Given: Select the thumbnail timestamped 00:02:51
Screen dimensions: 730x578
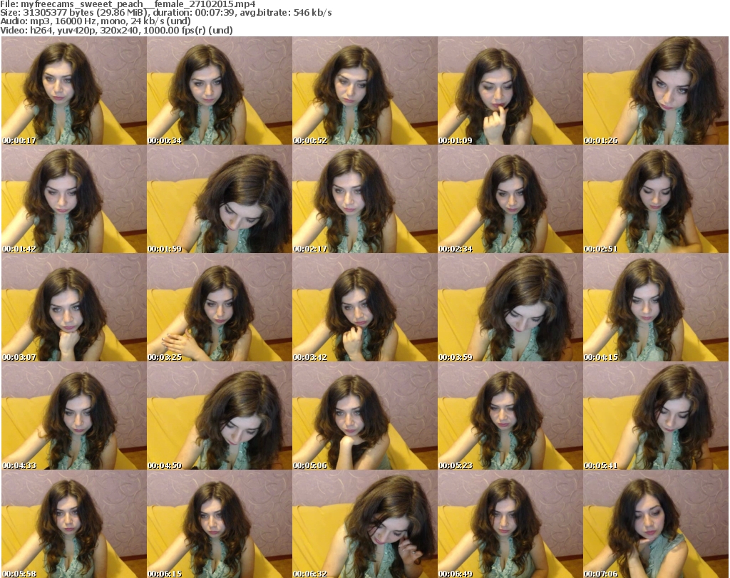Looking at the screenshot, I should [x=656, y=199].
